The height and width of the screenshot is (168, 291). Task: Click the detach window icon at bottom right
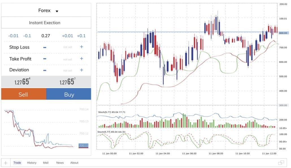(x=281, y=163)
